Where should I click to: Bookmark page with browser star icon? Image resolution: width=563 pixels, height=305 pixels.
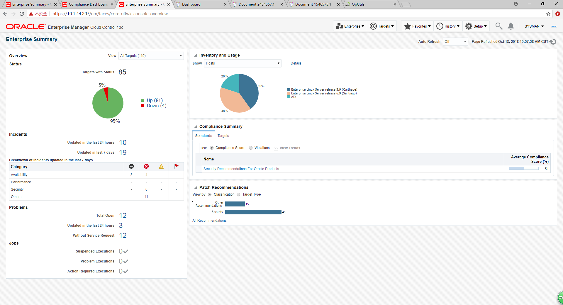[548, 14]
